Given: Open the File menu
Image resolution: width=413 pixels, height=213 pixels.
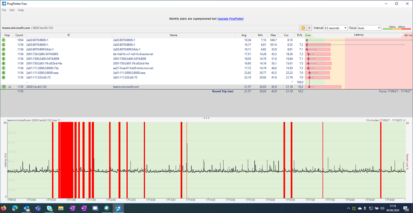Looking at the screenshot, I should (x=4, y=10).
